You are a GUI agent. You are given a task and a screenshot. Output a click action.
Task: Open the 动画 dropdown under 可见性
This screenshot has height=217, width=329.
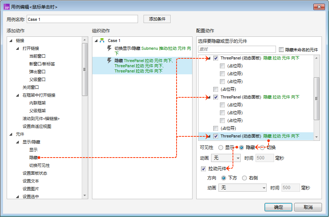(226, 158)
